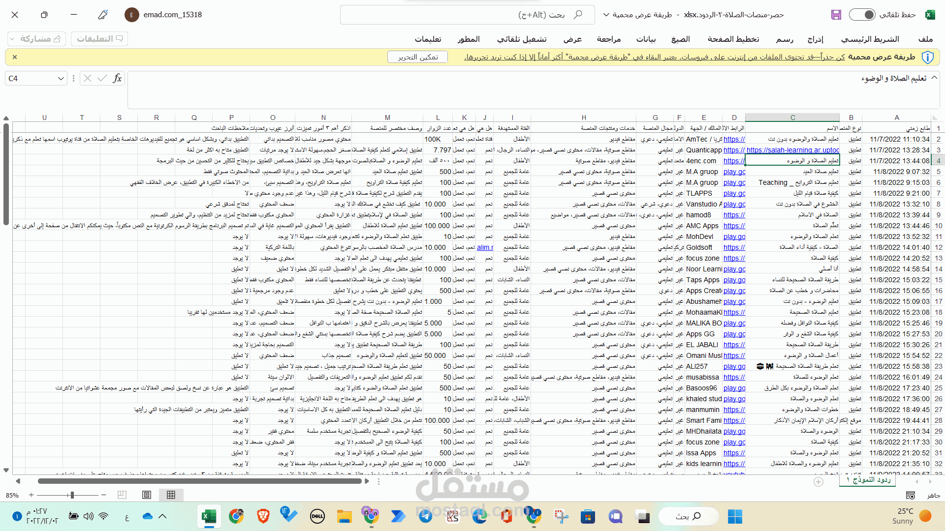Click the insert function fx icon
The width and height of the screenshot is (945, 531).
pos(117,79)
